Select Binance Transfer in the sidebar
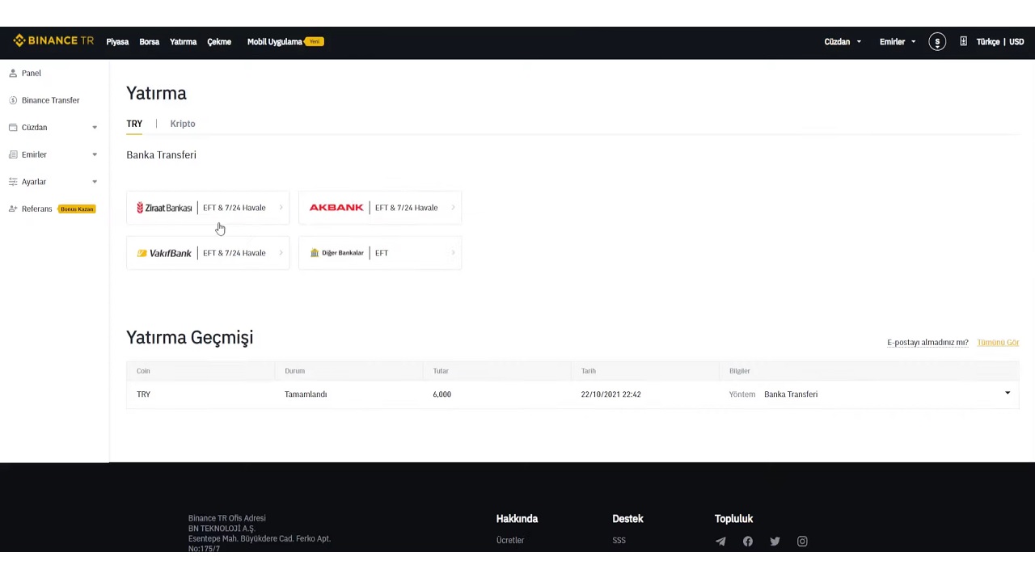Image resolution: width=1035 pixels, height=582 pixels. [51, 100]
